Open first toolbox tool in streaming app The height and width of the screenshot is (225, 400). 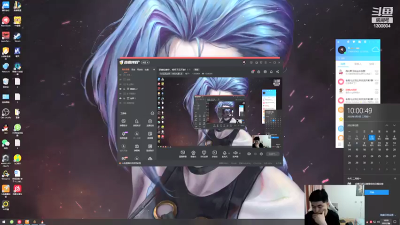[x=123, y=122]
